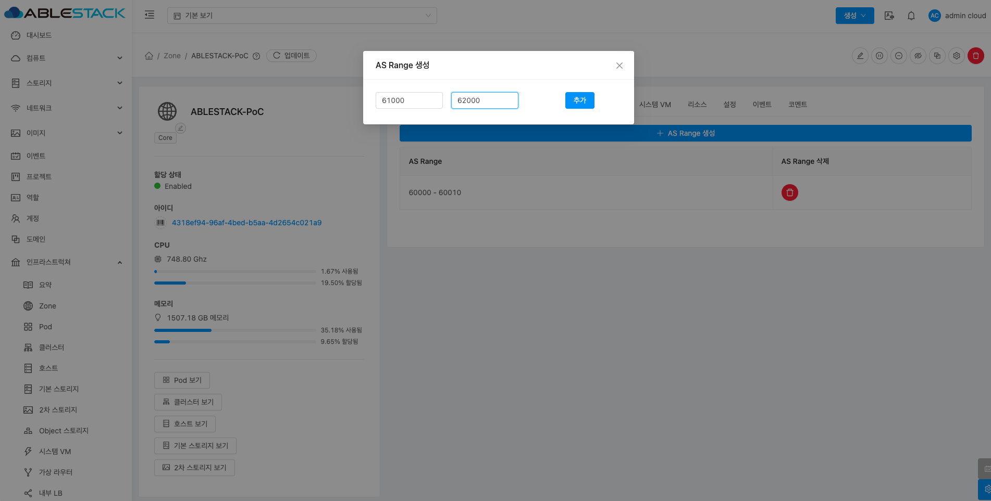Open 대시보드 in the sidebar
Image resolution: width=991 pixels, height=501 pixels.
pos(66,35)
